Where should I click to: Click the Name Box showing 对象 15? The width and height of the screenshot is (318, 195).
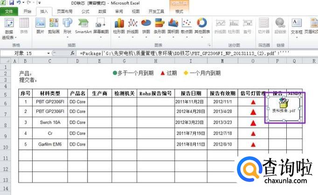[24, 53]
